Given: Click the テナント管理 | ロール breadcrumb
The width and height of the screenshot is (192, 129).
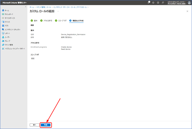Looking at the screenshot, I should pos(44,7).
